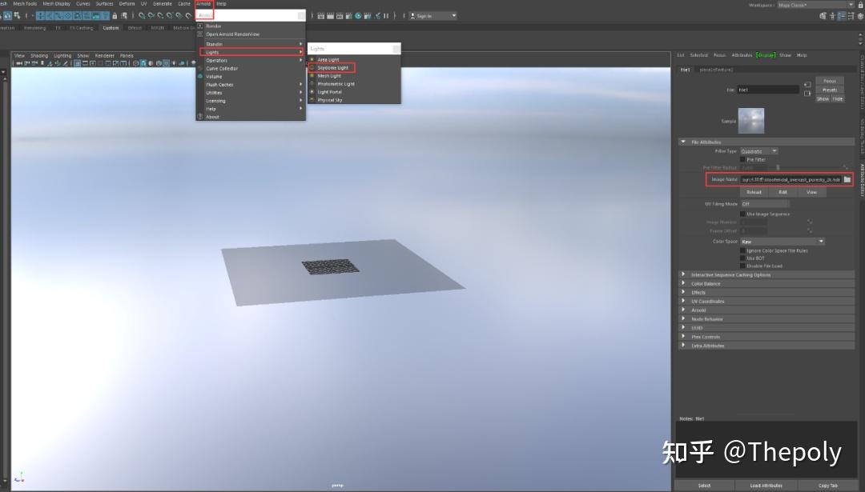Image resolution: width=865 pixels, height=492 pixels.
Task: Open the Light Editor icon
Action: [377, 16]
